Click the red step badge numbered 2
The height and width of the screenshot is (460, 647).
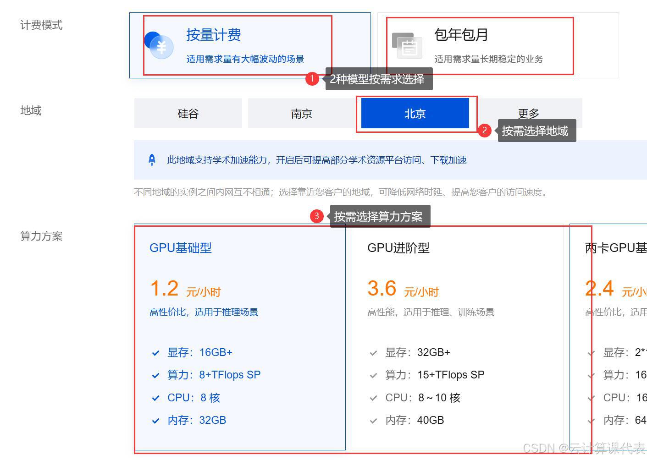[x=485, y=131]
